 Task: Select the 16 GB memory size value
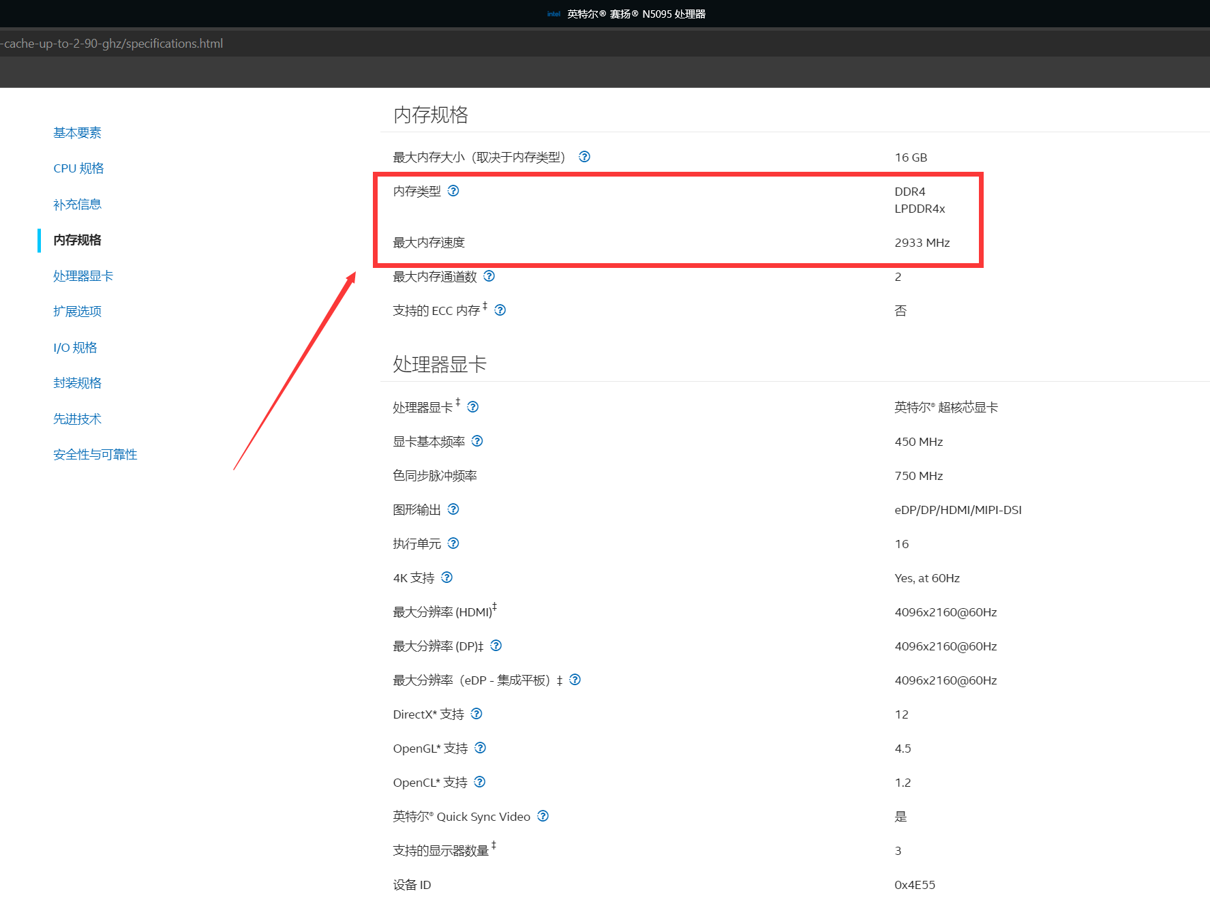[911, 157]
